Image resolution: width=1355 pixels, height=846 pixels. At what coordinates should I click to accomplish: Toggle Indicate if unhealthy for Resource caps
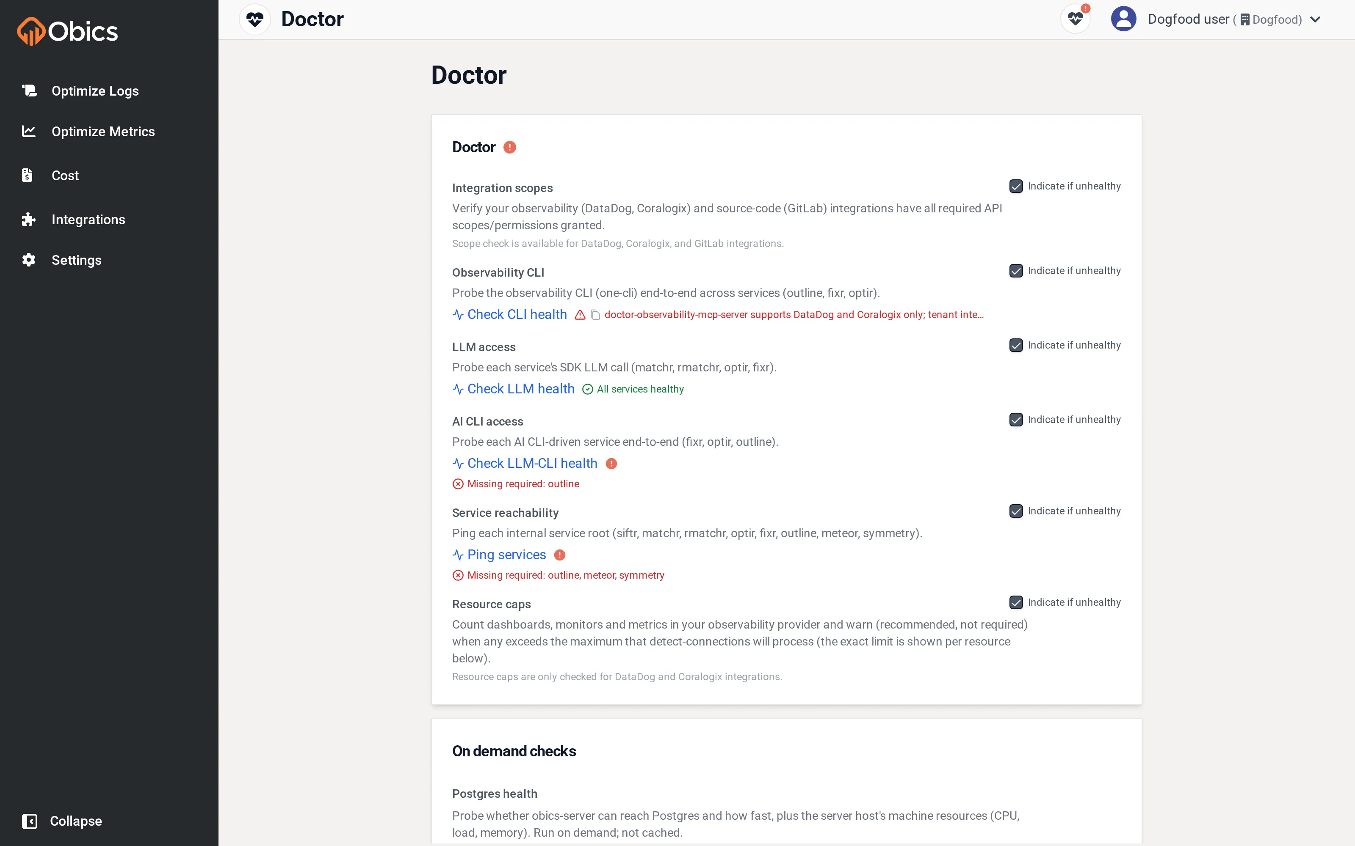pyautogui.click(x=1016, y=602)
